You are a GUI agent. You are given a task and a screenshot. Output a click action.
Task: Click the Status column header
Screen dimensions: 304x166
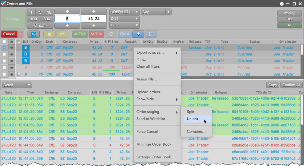pyautogui.click(x=254, y=42)
